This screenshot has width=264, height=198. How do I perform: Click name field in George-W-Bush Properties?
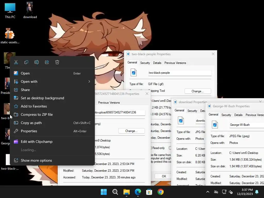click(x=247, y=125)
